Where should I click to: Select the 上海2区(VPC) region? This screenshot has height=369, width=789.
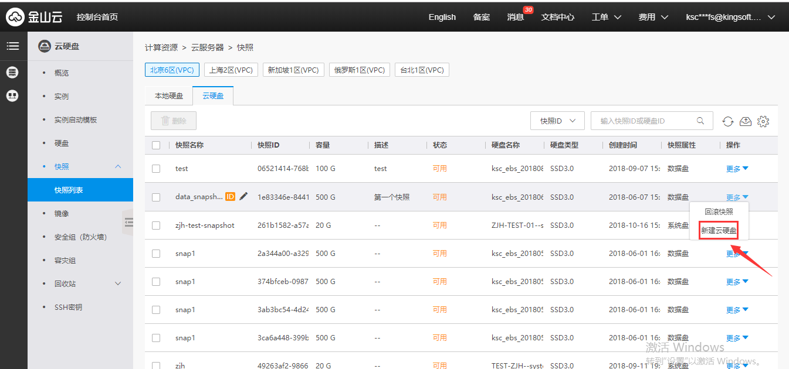point(231,70)
